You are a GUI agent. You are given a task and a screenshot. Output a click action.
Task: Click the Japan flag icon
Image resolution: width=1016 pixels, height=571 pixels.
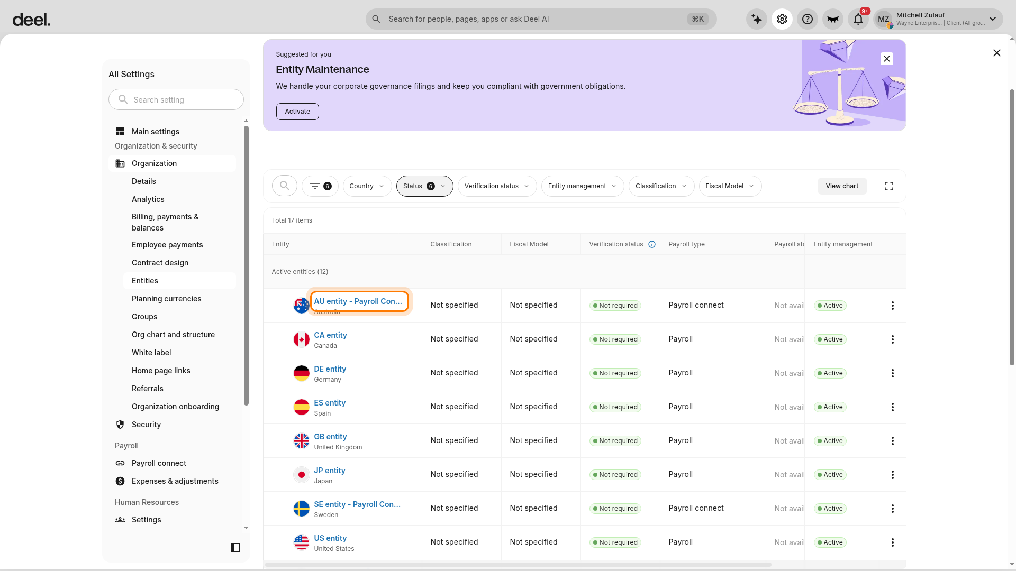pos(302,475)
